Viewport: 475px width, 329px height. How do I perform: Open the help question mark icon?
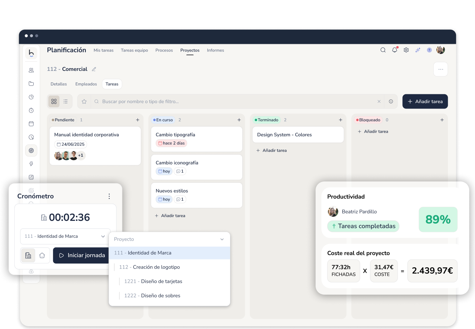[x=429, y=50]
